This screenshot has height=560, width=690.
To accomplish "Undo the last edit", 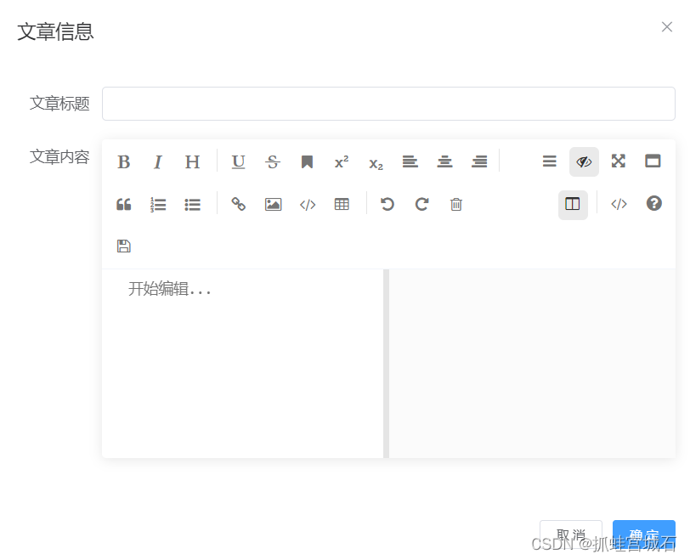I will pos(387,204).
